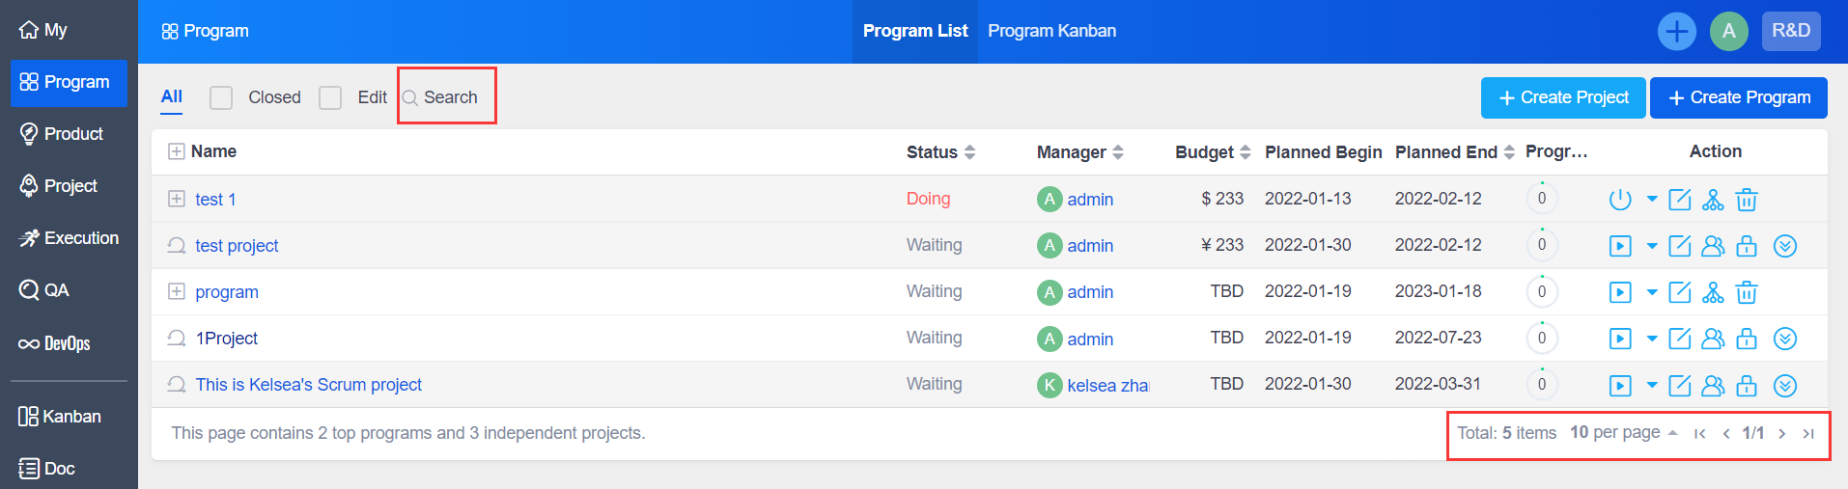
Task: Click the Create Program button
Action: coord(1738,97)
